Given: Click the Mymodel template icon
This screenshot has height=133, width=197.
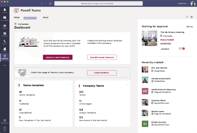Looking at the screenshot, I should tap(161, 36).
